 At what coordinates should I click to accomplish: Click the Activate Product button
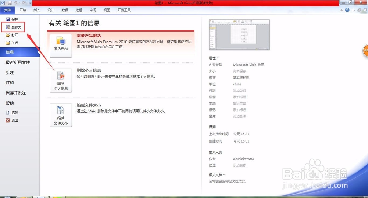(61, 46)
